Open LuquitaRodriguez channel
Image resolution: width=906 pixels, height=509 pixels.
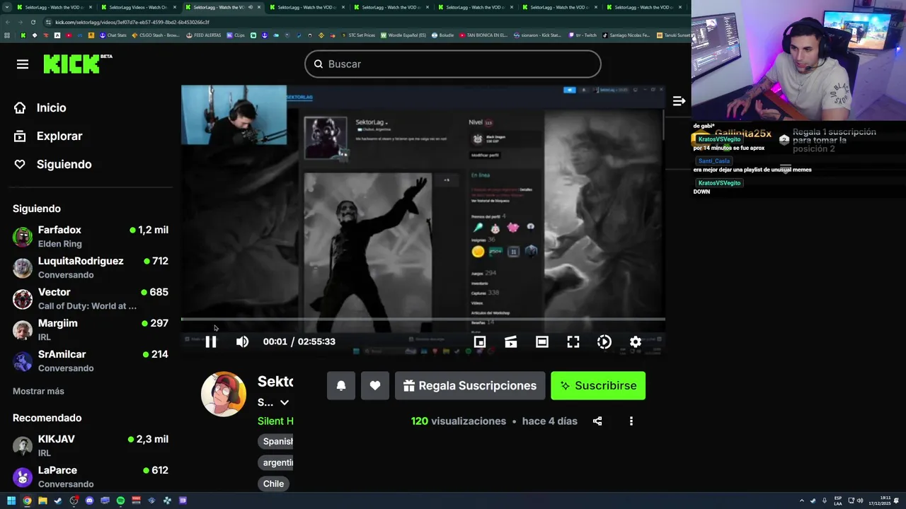coord(91,268)
